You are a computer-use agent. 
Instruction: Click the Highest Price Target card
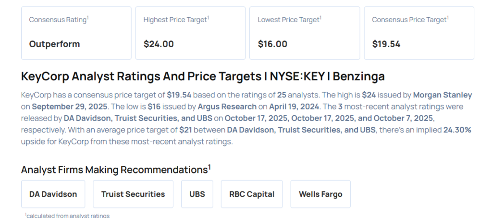(190, 33)
